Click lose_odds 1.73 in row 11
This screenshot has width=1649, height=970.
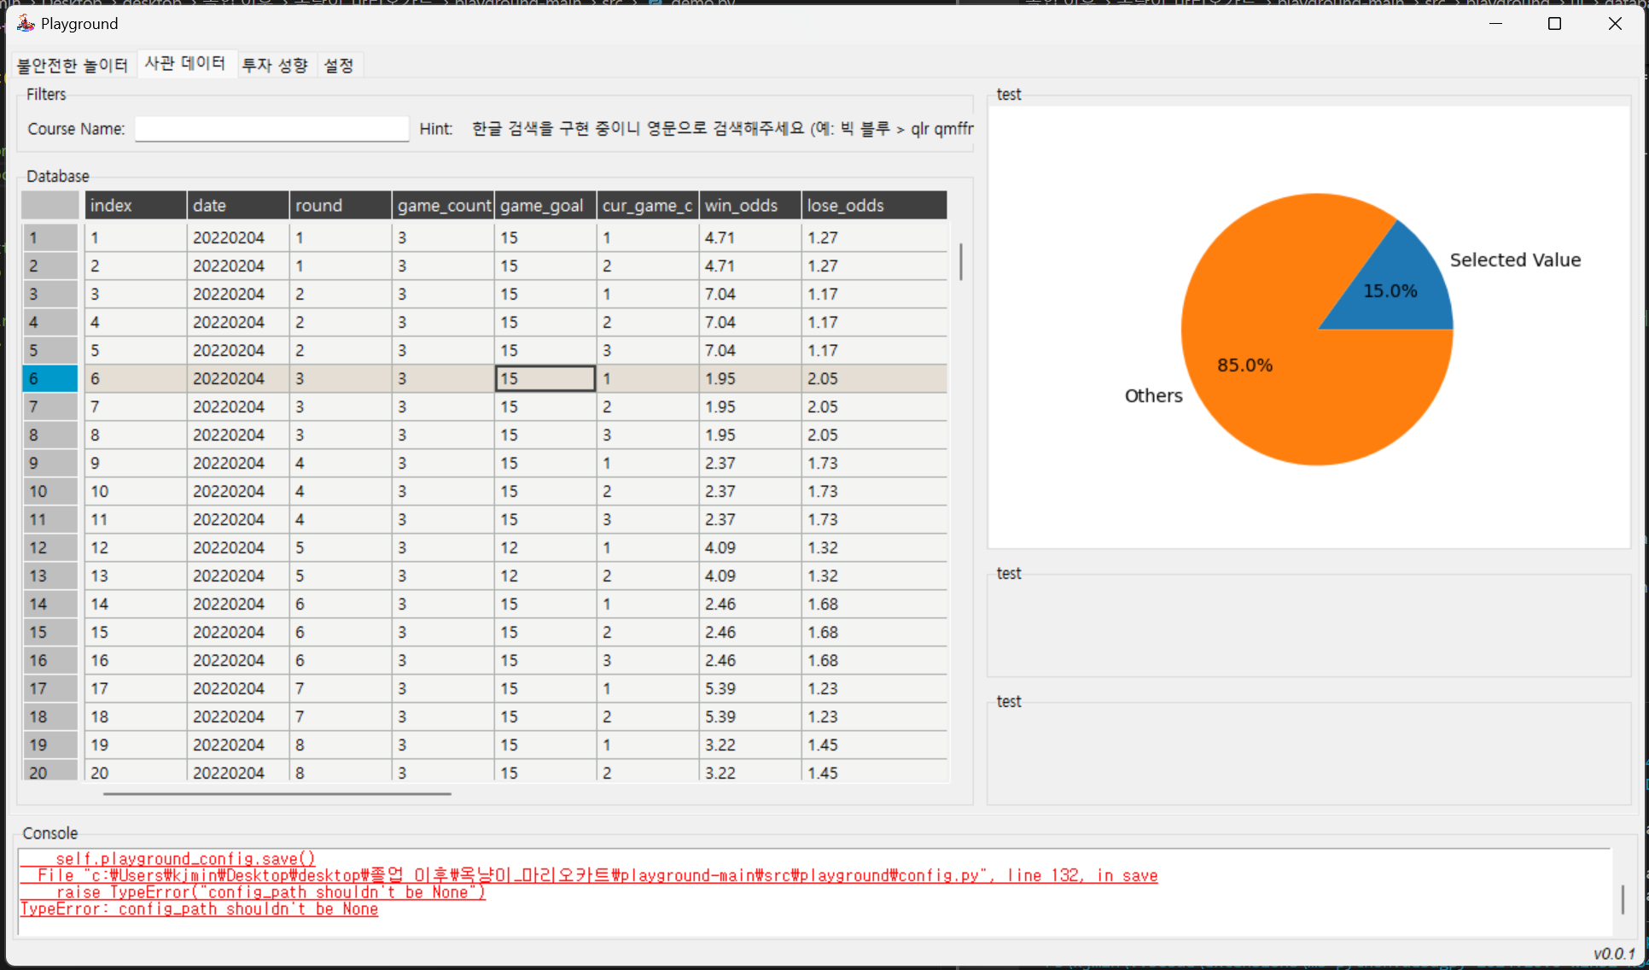[x=874, y=519]
